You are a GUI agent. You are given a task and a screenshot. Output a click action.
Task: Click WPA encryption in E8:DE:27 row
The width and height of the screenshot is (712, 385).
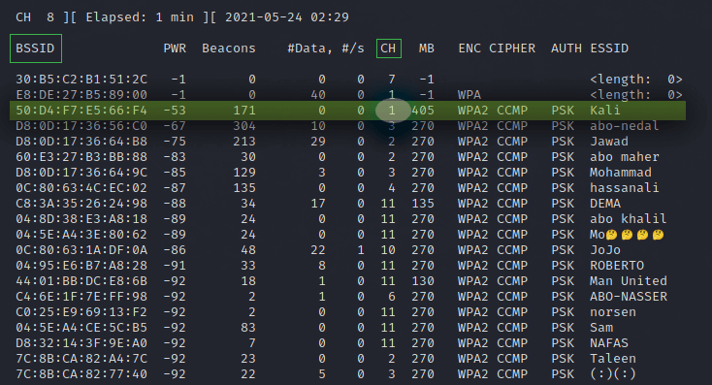[469, 95]
